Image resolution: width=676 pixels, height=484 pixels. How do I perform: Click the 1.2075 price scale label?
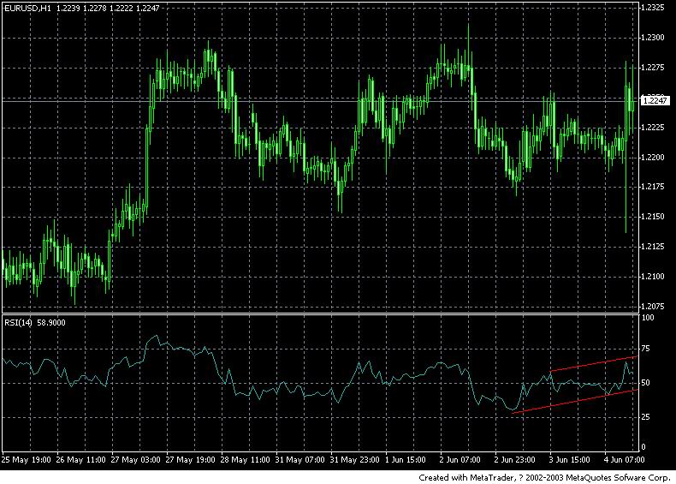point(652,306)
